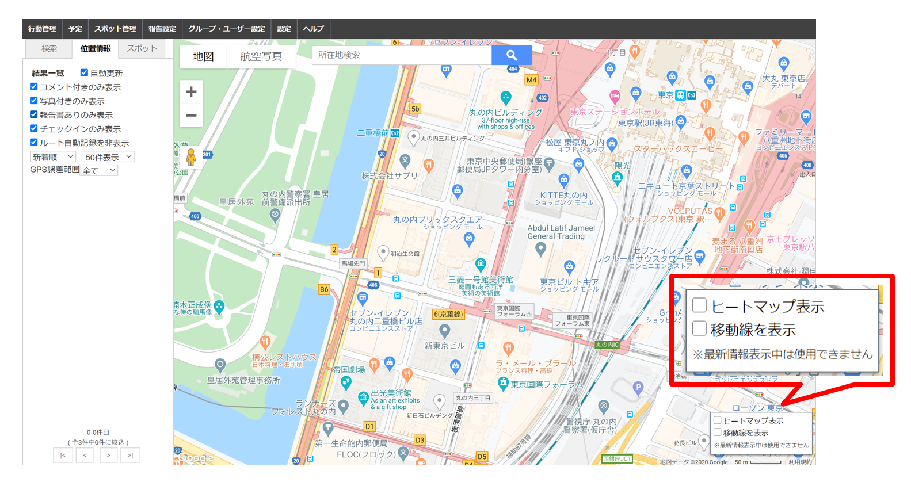Switch to the 検索 tab
Screen dimensions: 911x482
49,48
